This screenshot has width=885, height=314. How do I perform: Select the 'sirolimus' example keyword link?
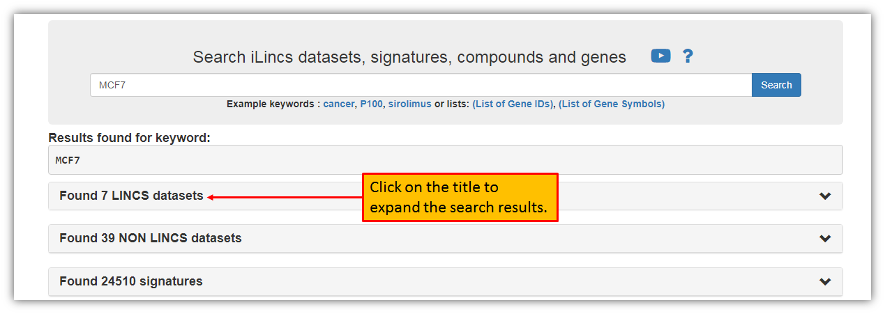pyautogui.click(x=409, y=104)
